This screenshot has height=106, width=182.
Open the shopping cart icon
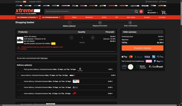coord(163,12)
